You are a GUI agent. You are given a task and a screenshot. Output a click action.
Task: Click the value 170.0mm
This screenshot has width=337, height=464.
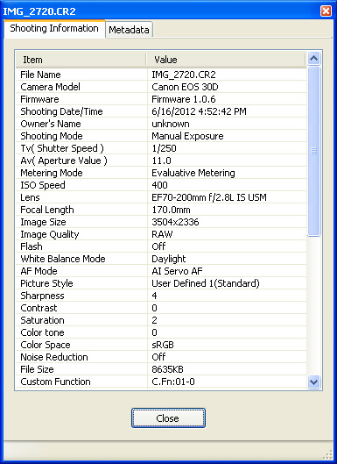[171, 210]
